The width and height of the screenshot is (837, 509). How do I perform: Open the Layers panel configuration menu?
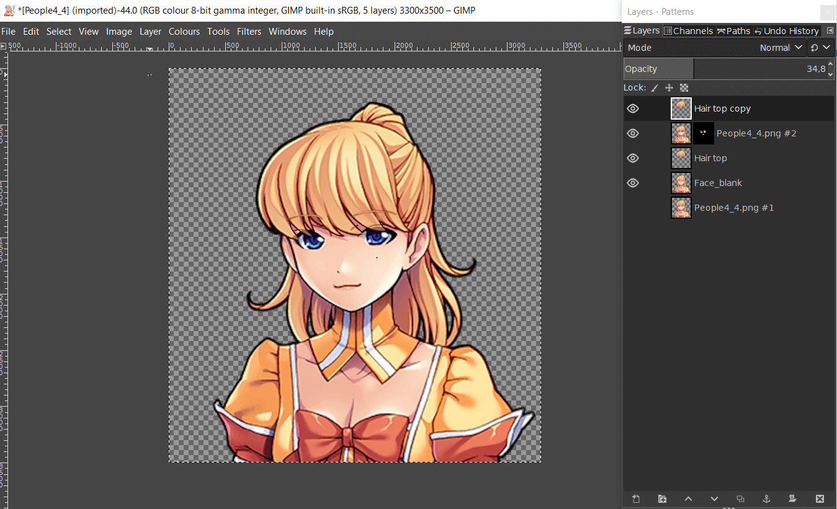830,30
